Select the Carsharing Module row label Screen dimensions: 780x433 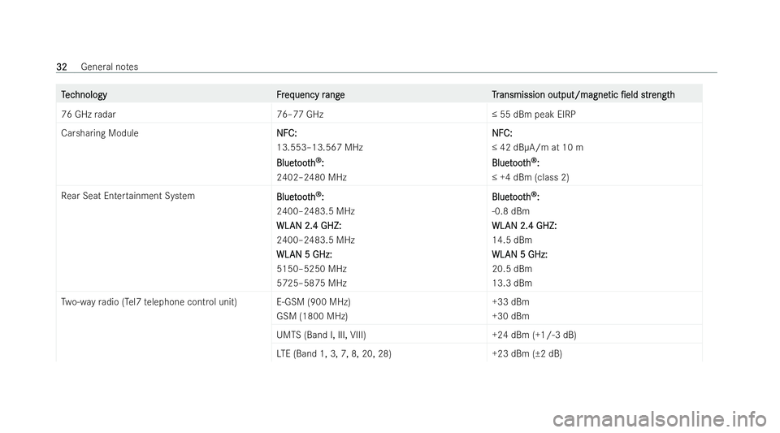[99, 132]
